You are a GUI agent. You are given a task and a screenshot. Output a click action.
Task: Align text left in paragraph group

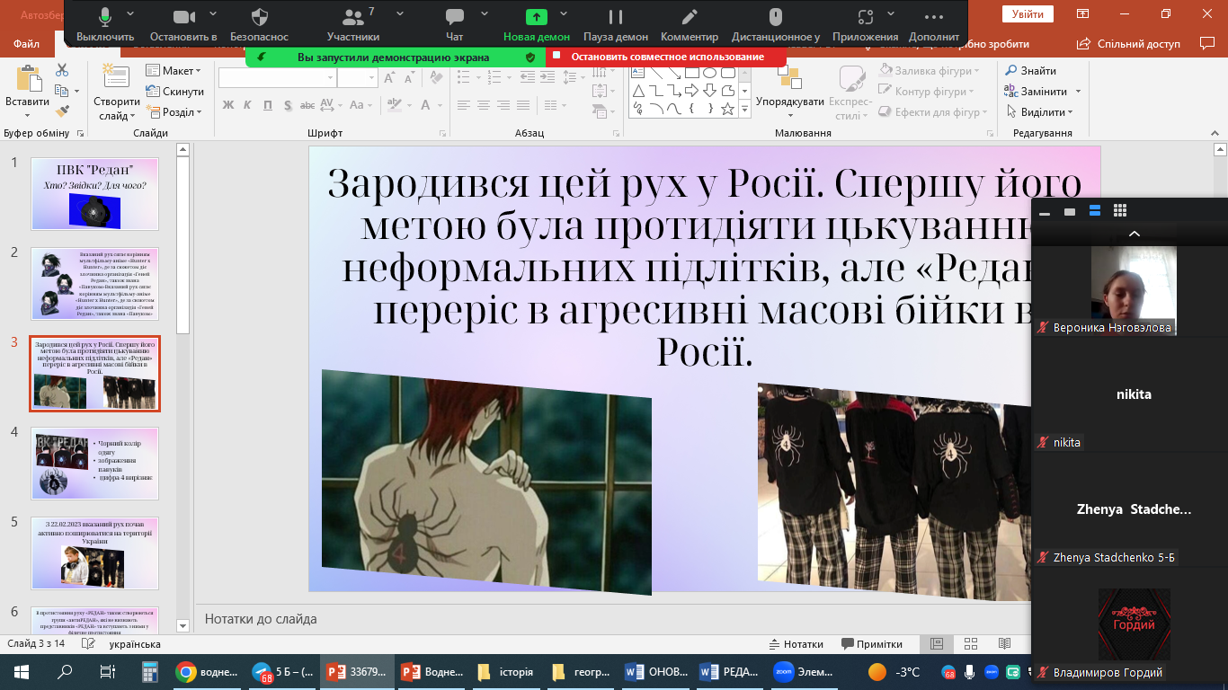pos(465,105)
